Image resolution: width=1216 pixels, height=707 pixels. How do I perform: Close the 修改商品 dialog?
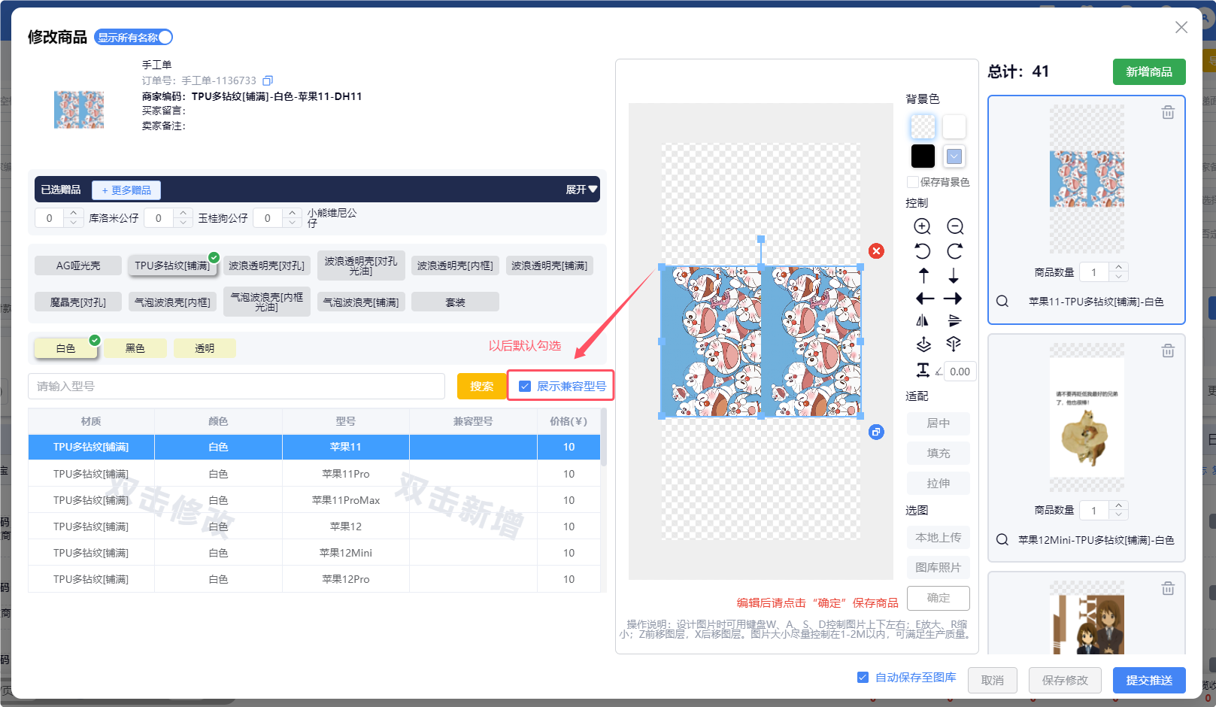pos(1181,28)
